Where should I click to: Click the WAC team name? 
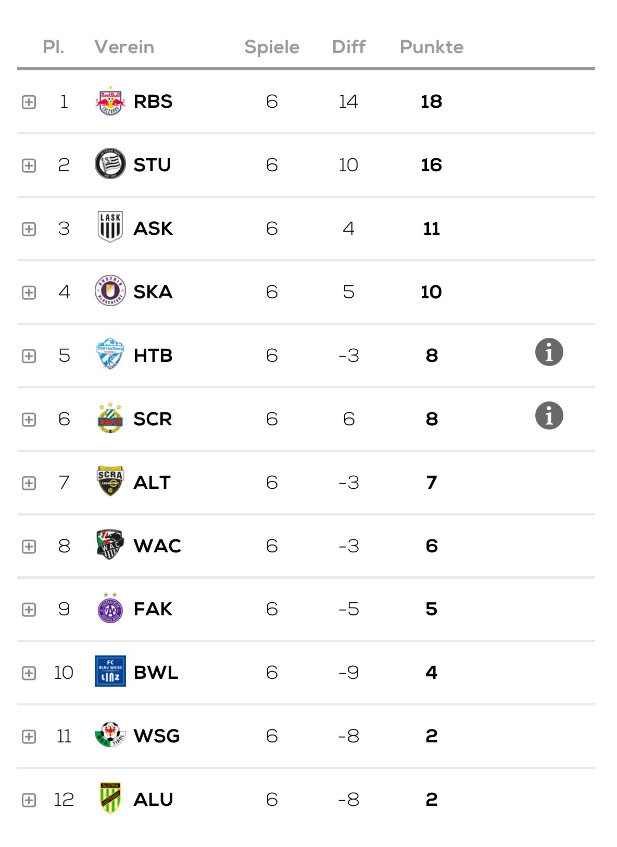(157, 546)
